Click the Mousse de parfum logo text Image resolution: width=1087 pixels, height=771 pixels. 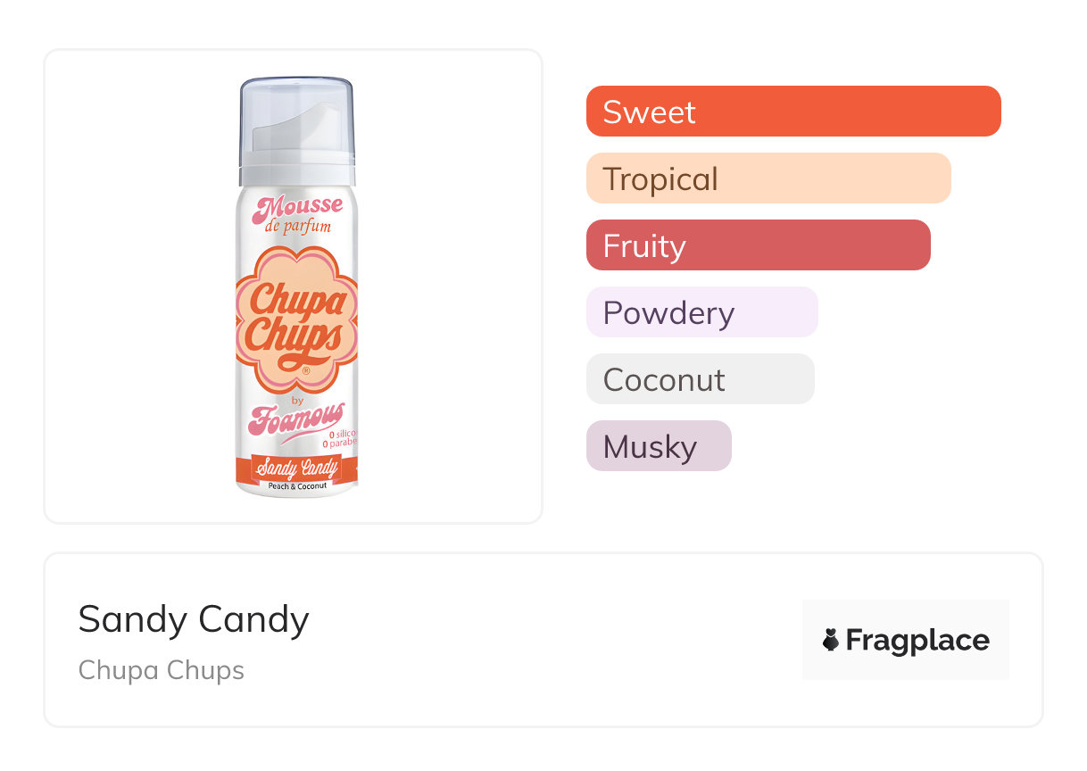pyautogui.click(x=297, y=215)
